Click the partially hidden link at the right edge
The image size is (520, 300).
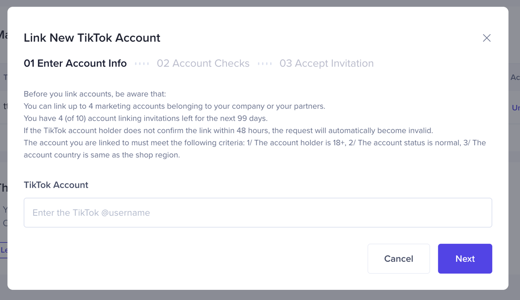coord(516,108)
